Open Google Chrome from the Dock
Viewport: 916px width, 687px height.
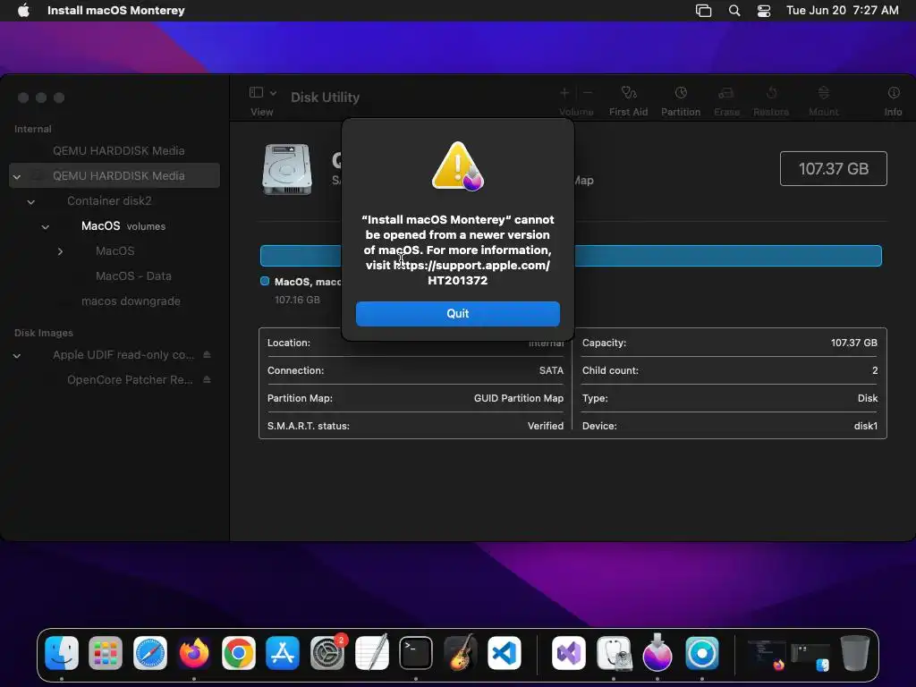[238, 653]
